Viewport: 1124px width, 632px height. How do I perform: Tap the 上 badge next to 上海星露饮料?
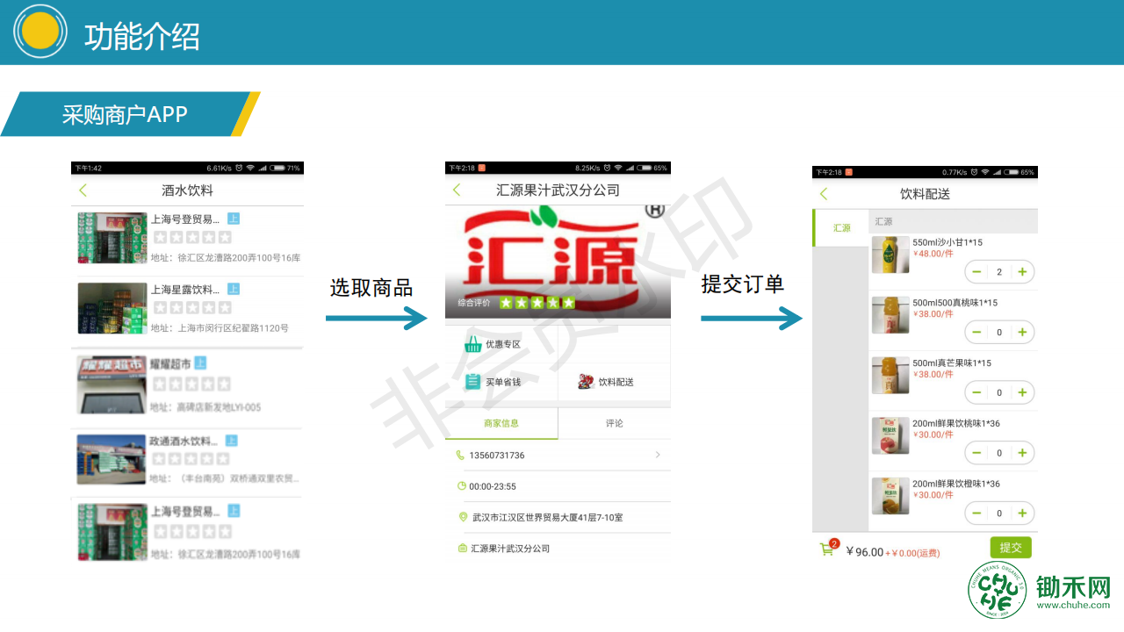click(x=234, y=289)
